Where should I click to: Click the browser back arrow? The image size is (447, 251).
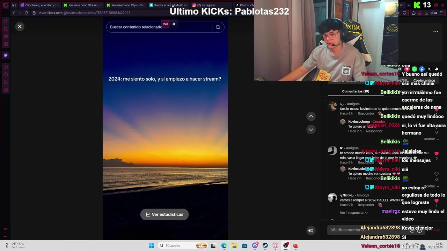[14, 13]
